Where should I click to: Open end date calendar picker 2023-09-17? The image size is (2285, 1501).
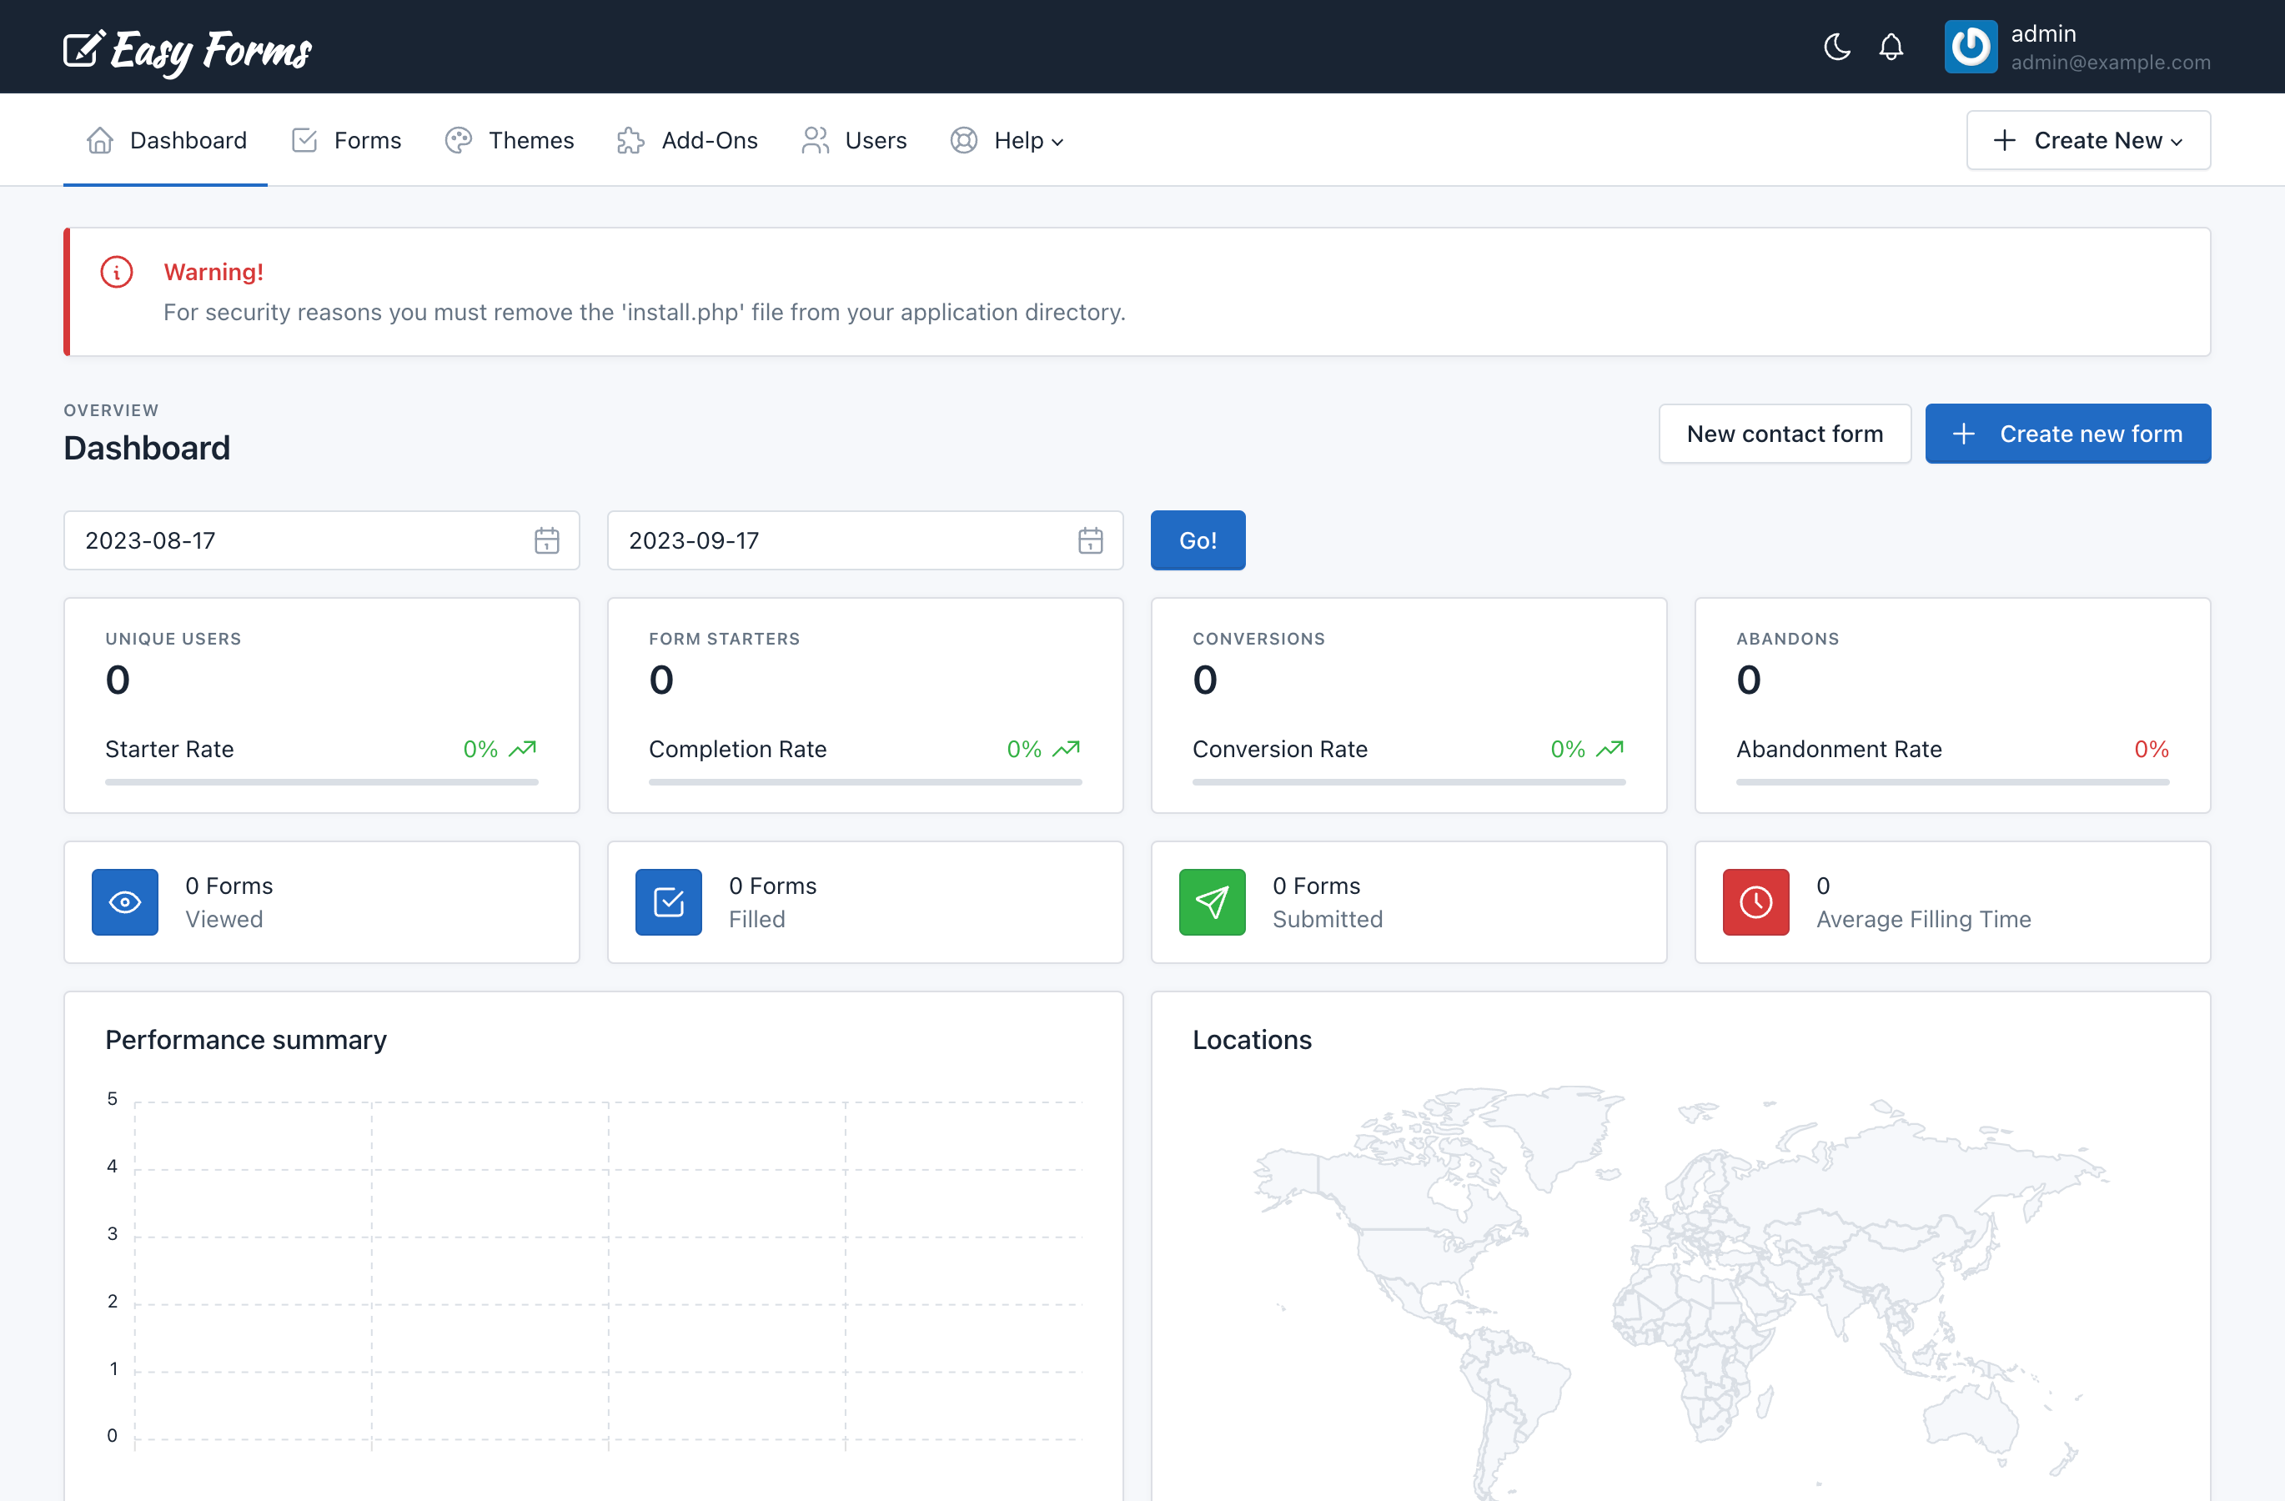tap(1091, 540)
